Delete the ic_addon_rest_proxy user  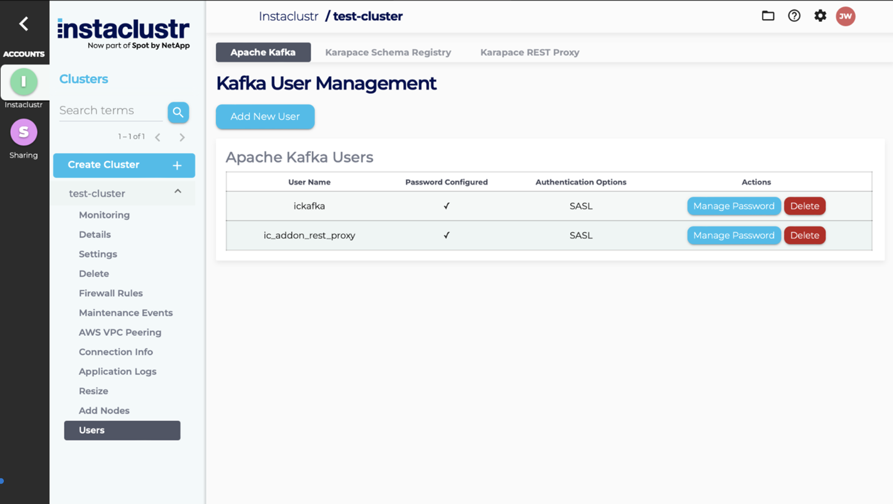[x=805, y=235]
